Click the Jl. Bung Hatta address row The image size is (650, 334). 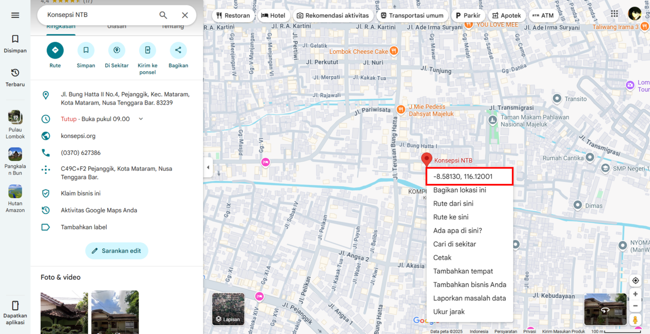tap(117, 99)
